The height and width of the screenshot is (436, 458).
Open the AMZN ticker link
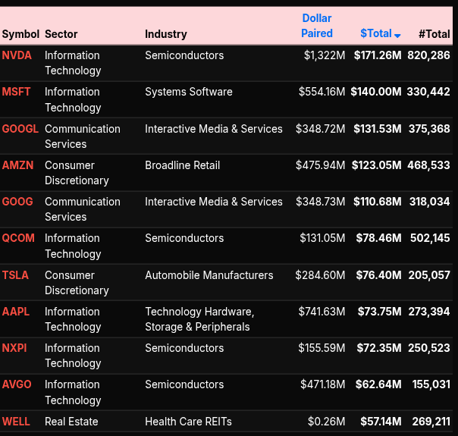coord(17,165)
